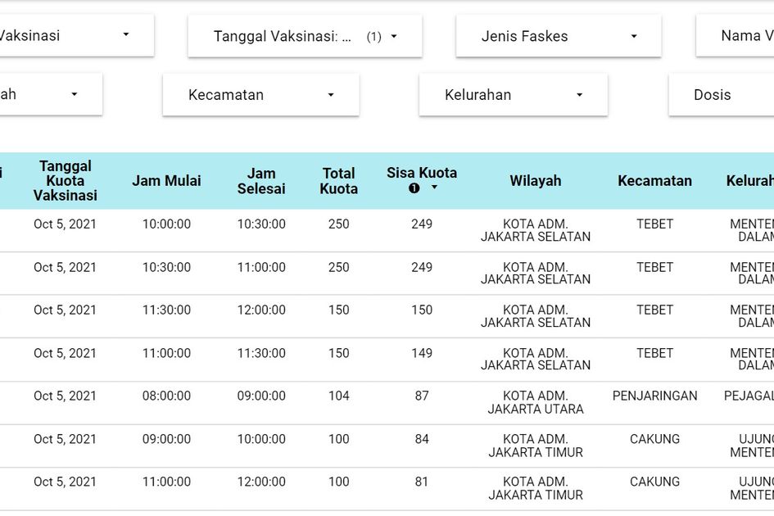Click the Tanggal Kuota Vaksinasi column header
Viewport: 774px width, 516px height.
66,181
